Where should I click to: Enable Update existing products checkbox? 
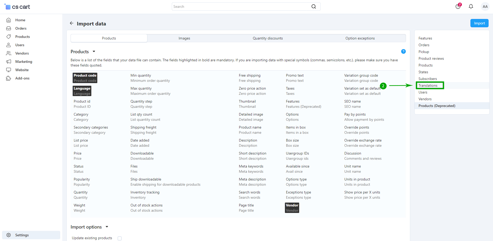(120, 238)
